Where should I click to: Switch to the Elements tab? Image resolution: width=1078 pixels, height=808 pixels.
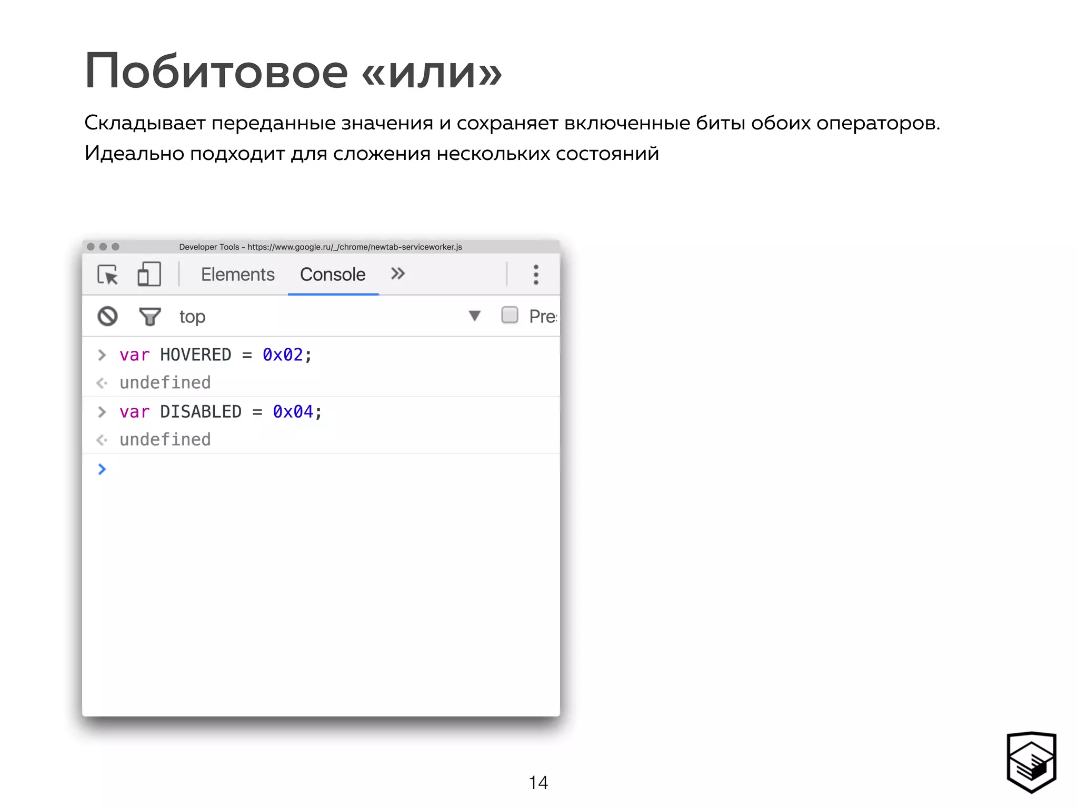coord(238,274)
